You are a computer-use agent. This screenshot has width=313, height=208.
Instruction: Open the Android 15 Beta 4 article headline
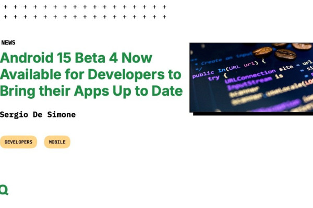(91, 75)
